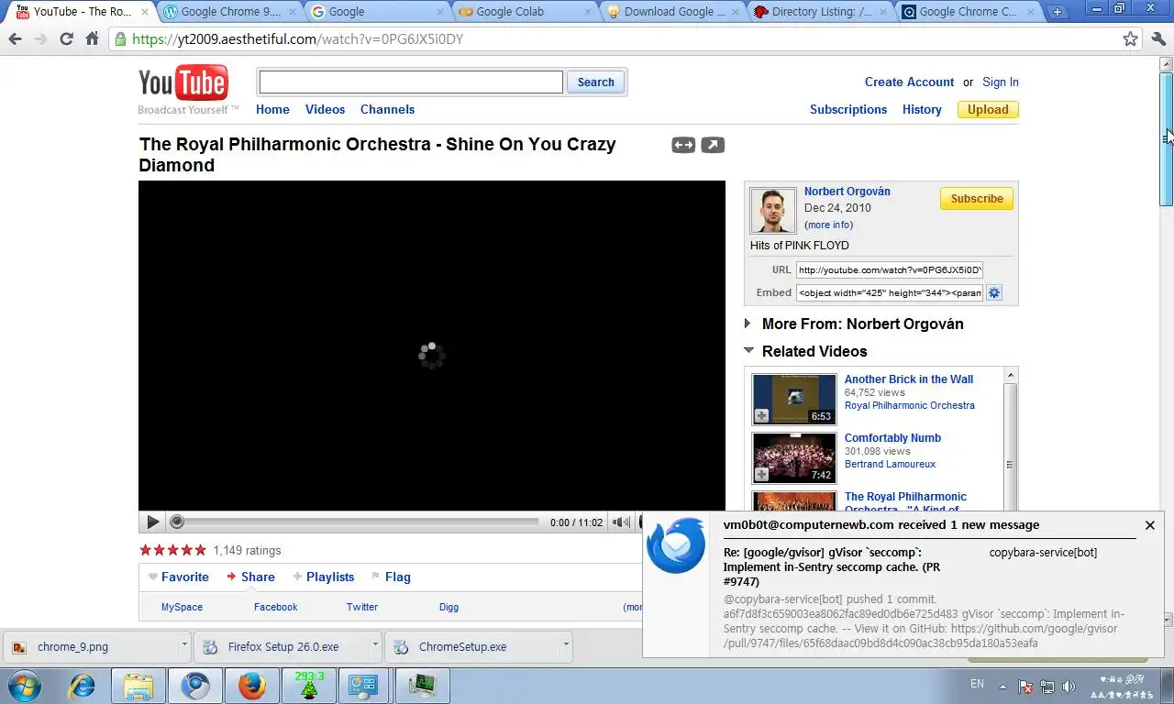Share video on MySpace

[182, 607]
